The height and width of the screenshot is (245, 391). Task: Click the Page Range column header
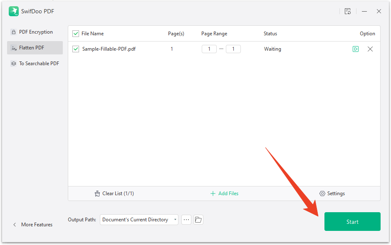214,34
